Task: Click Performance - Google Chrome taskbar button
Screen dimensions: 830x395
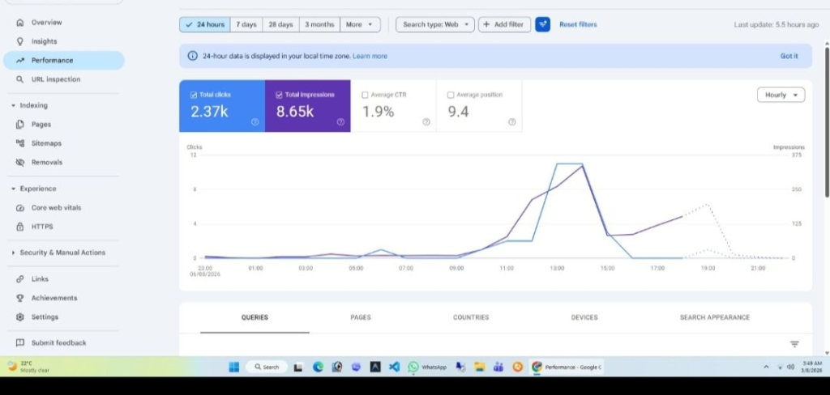Action: (567, 367)
